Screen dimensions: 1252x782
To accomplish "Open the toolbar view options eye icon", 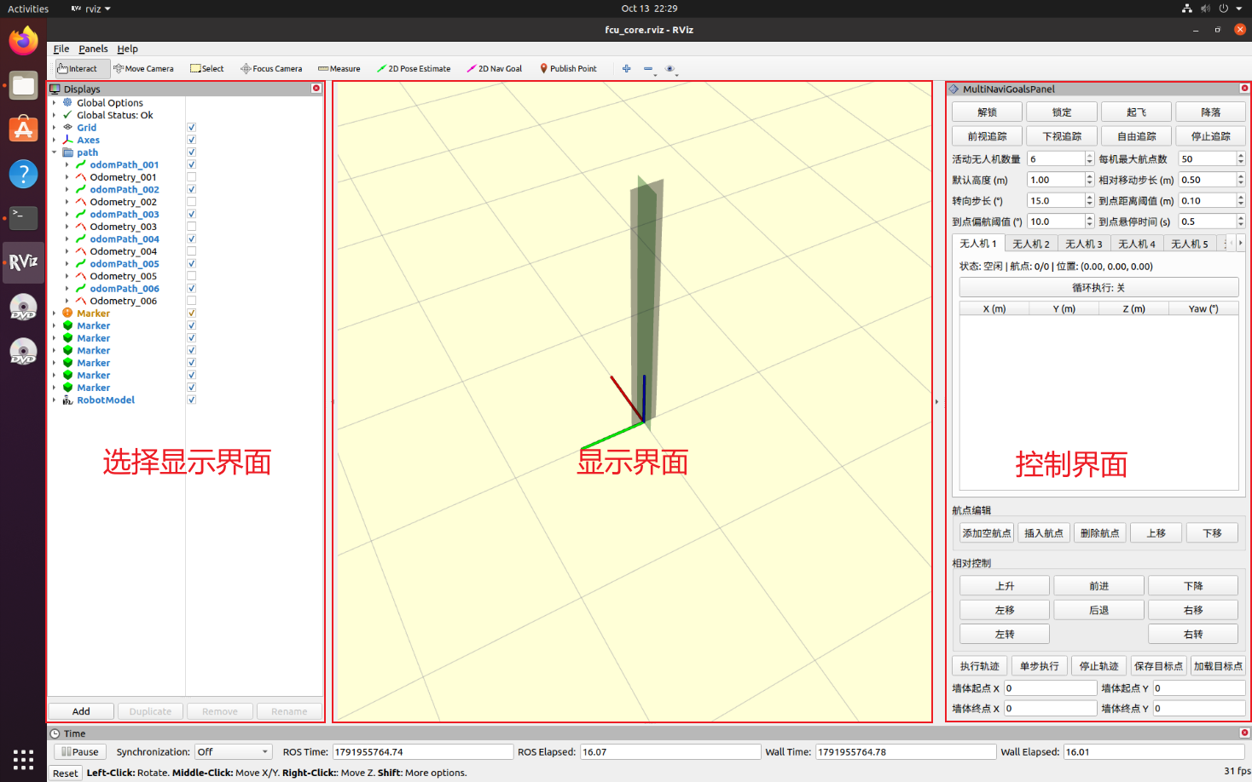I will [x=669, y=69].
